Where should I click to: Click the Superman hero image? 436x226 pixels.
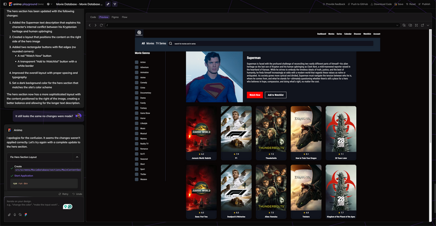(214, 77)
